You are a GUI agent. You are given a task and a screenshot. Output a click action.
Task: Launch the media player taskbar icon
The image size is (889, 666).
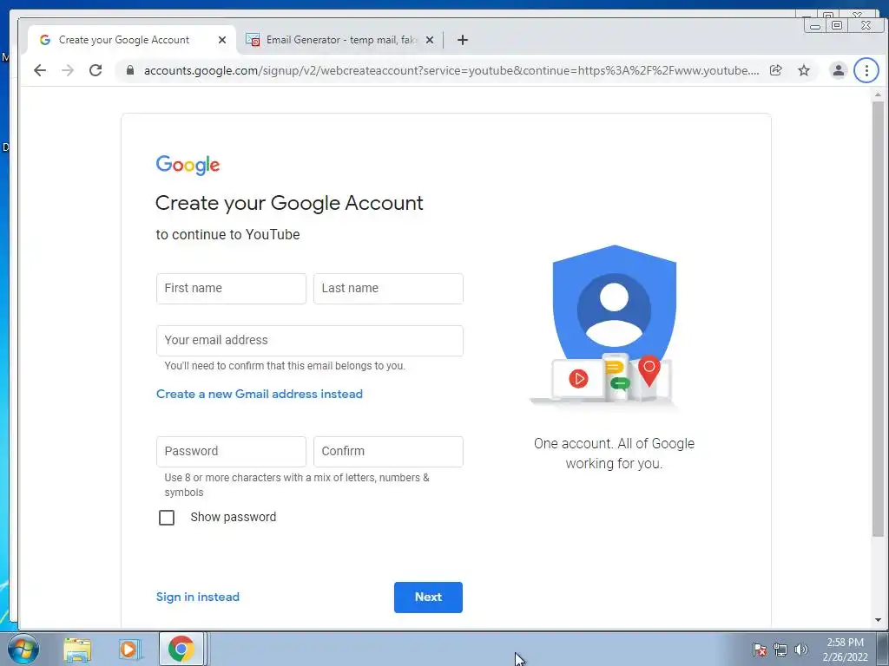point(128,650)
